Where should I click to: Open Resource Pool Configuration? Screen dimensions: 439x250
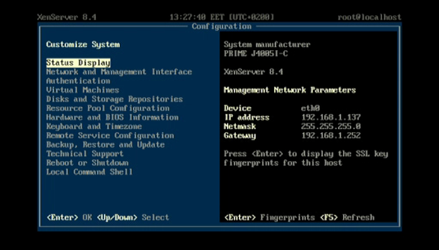pyautogui.click(x=108, y=108)
